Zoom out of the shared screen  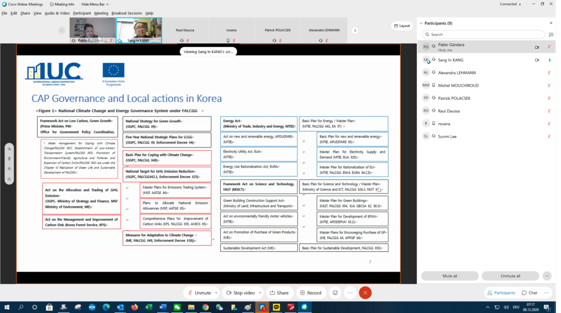9,179
